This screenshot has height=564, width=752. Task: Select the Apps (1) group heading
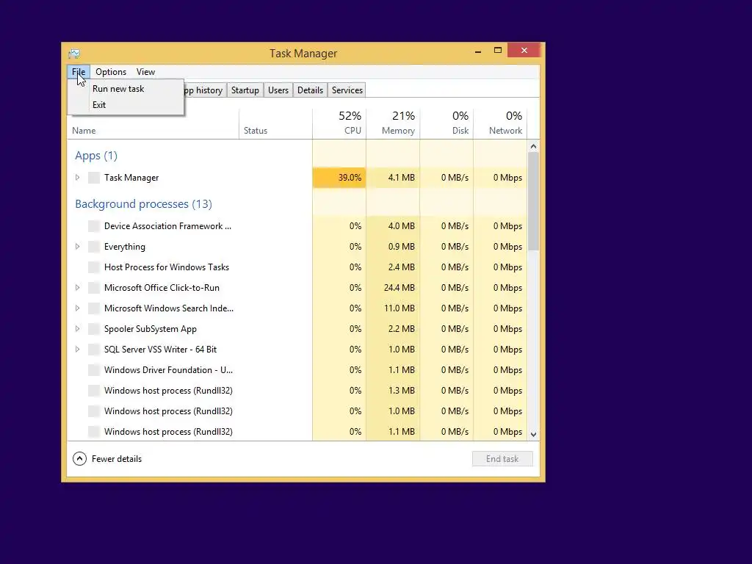tap(96, 156)
